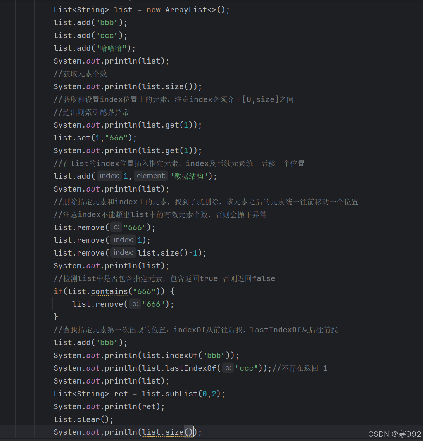Click the "o:" chip in the lastIndexOf call
This screenshot has width=423, height=441.
click(228, 368)
